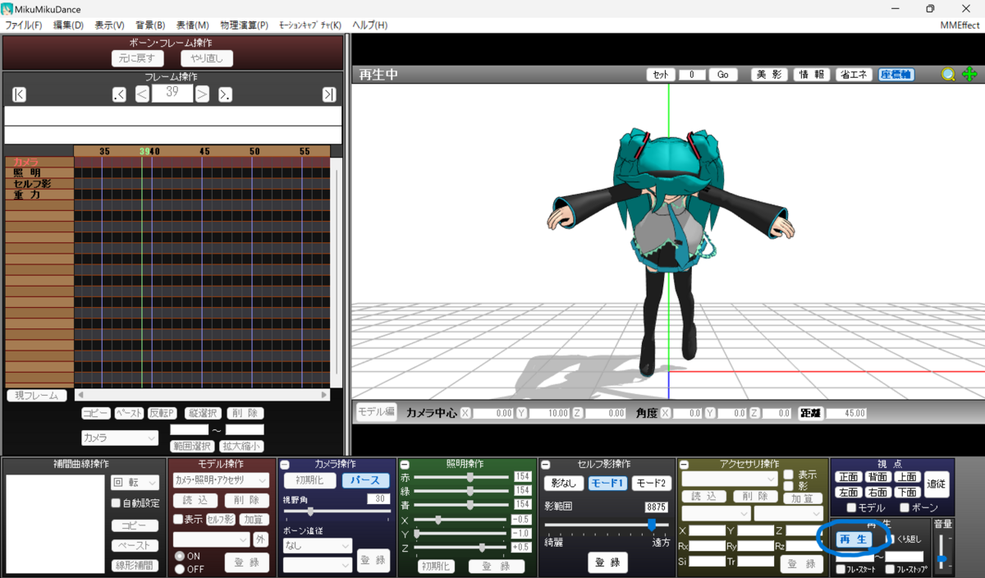
Task: Select the 重力 row in the timeline
Action: 39,195
